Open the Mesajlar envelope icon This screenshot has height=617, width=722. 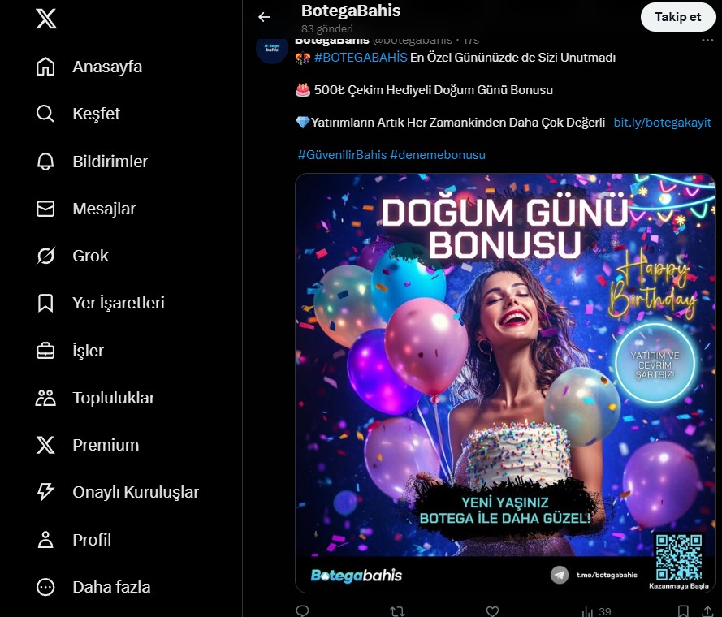(x=45, y=209)
